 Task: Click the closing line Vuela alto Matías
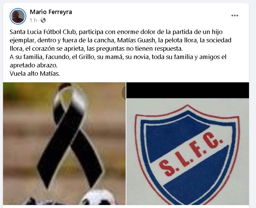(x=35, y=73)
